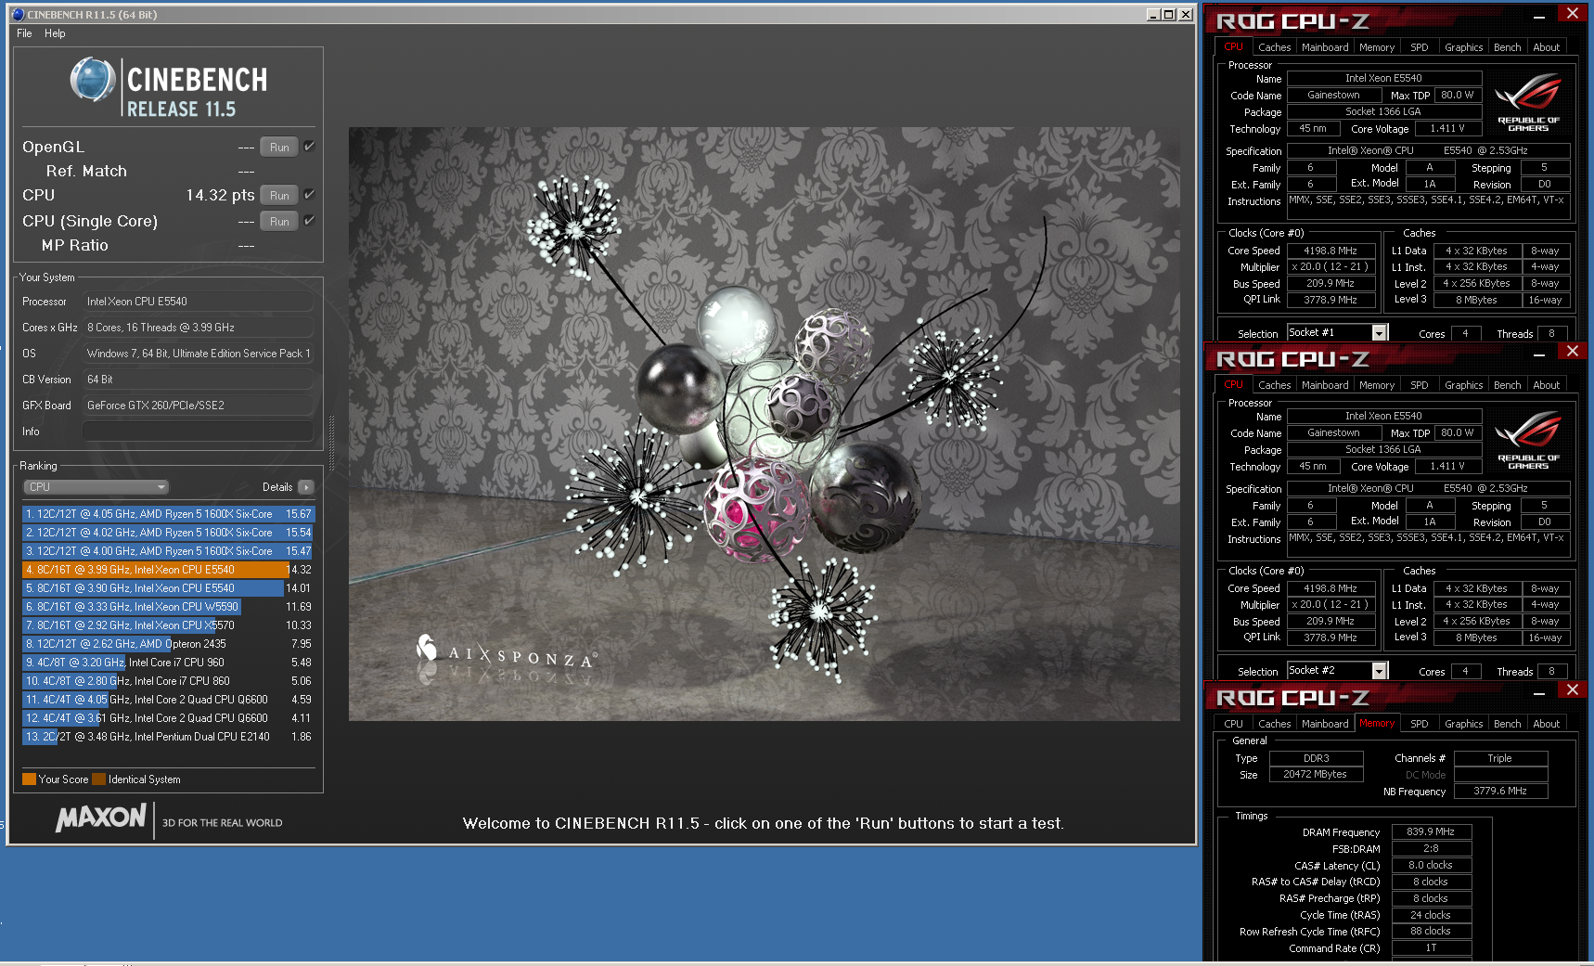The height and width of the screenshot is (966, 1594).
Task: Open Graphics tab in bottom CPU-Z window
Action: (1463, 724)
